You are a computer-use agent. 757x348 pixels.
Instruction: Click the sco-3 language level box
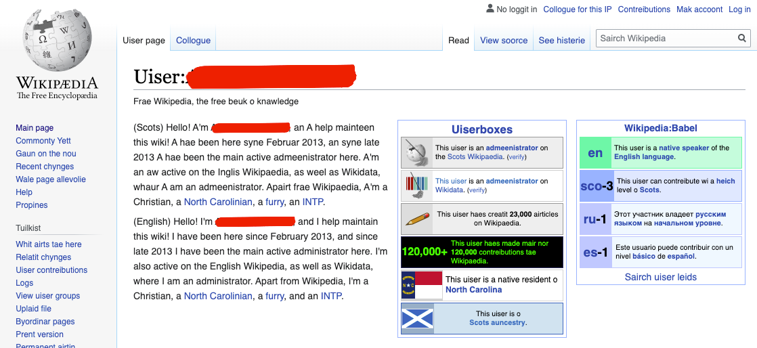[597, 186]
